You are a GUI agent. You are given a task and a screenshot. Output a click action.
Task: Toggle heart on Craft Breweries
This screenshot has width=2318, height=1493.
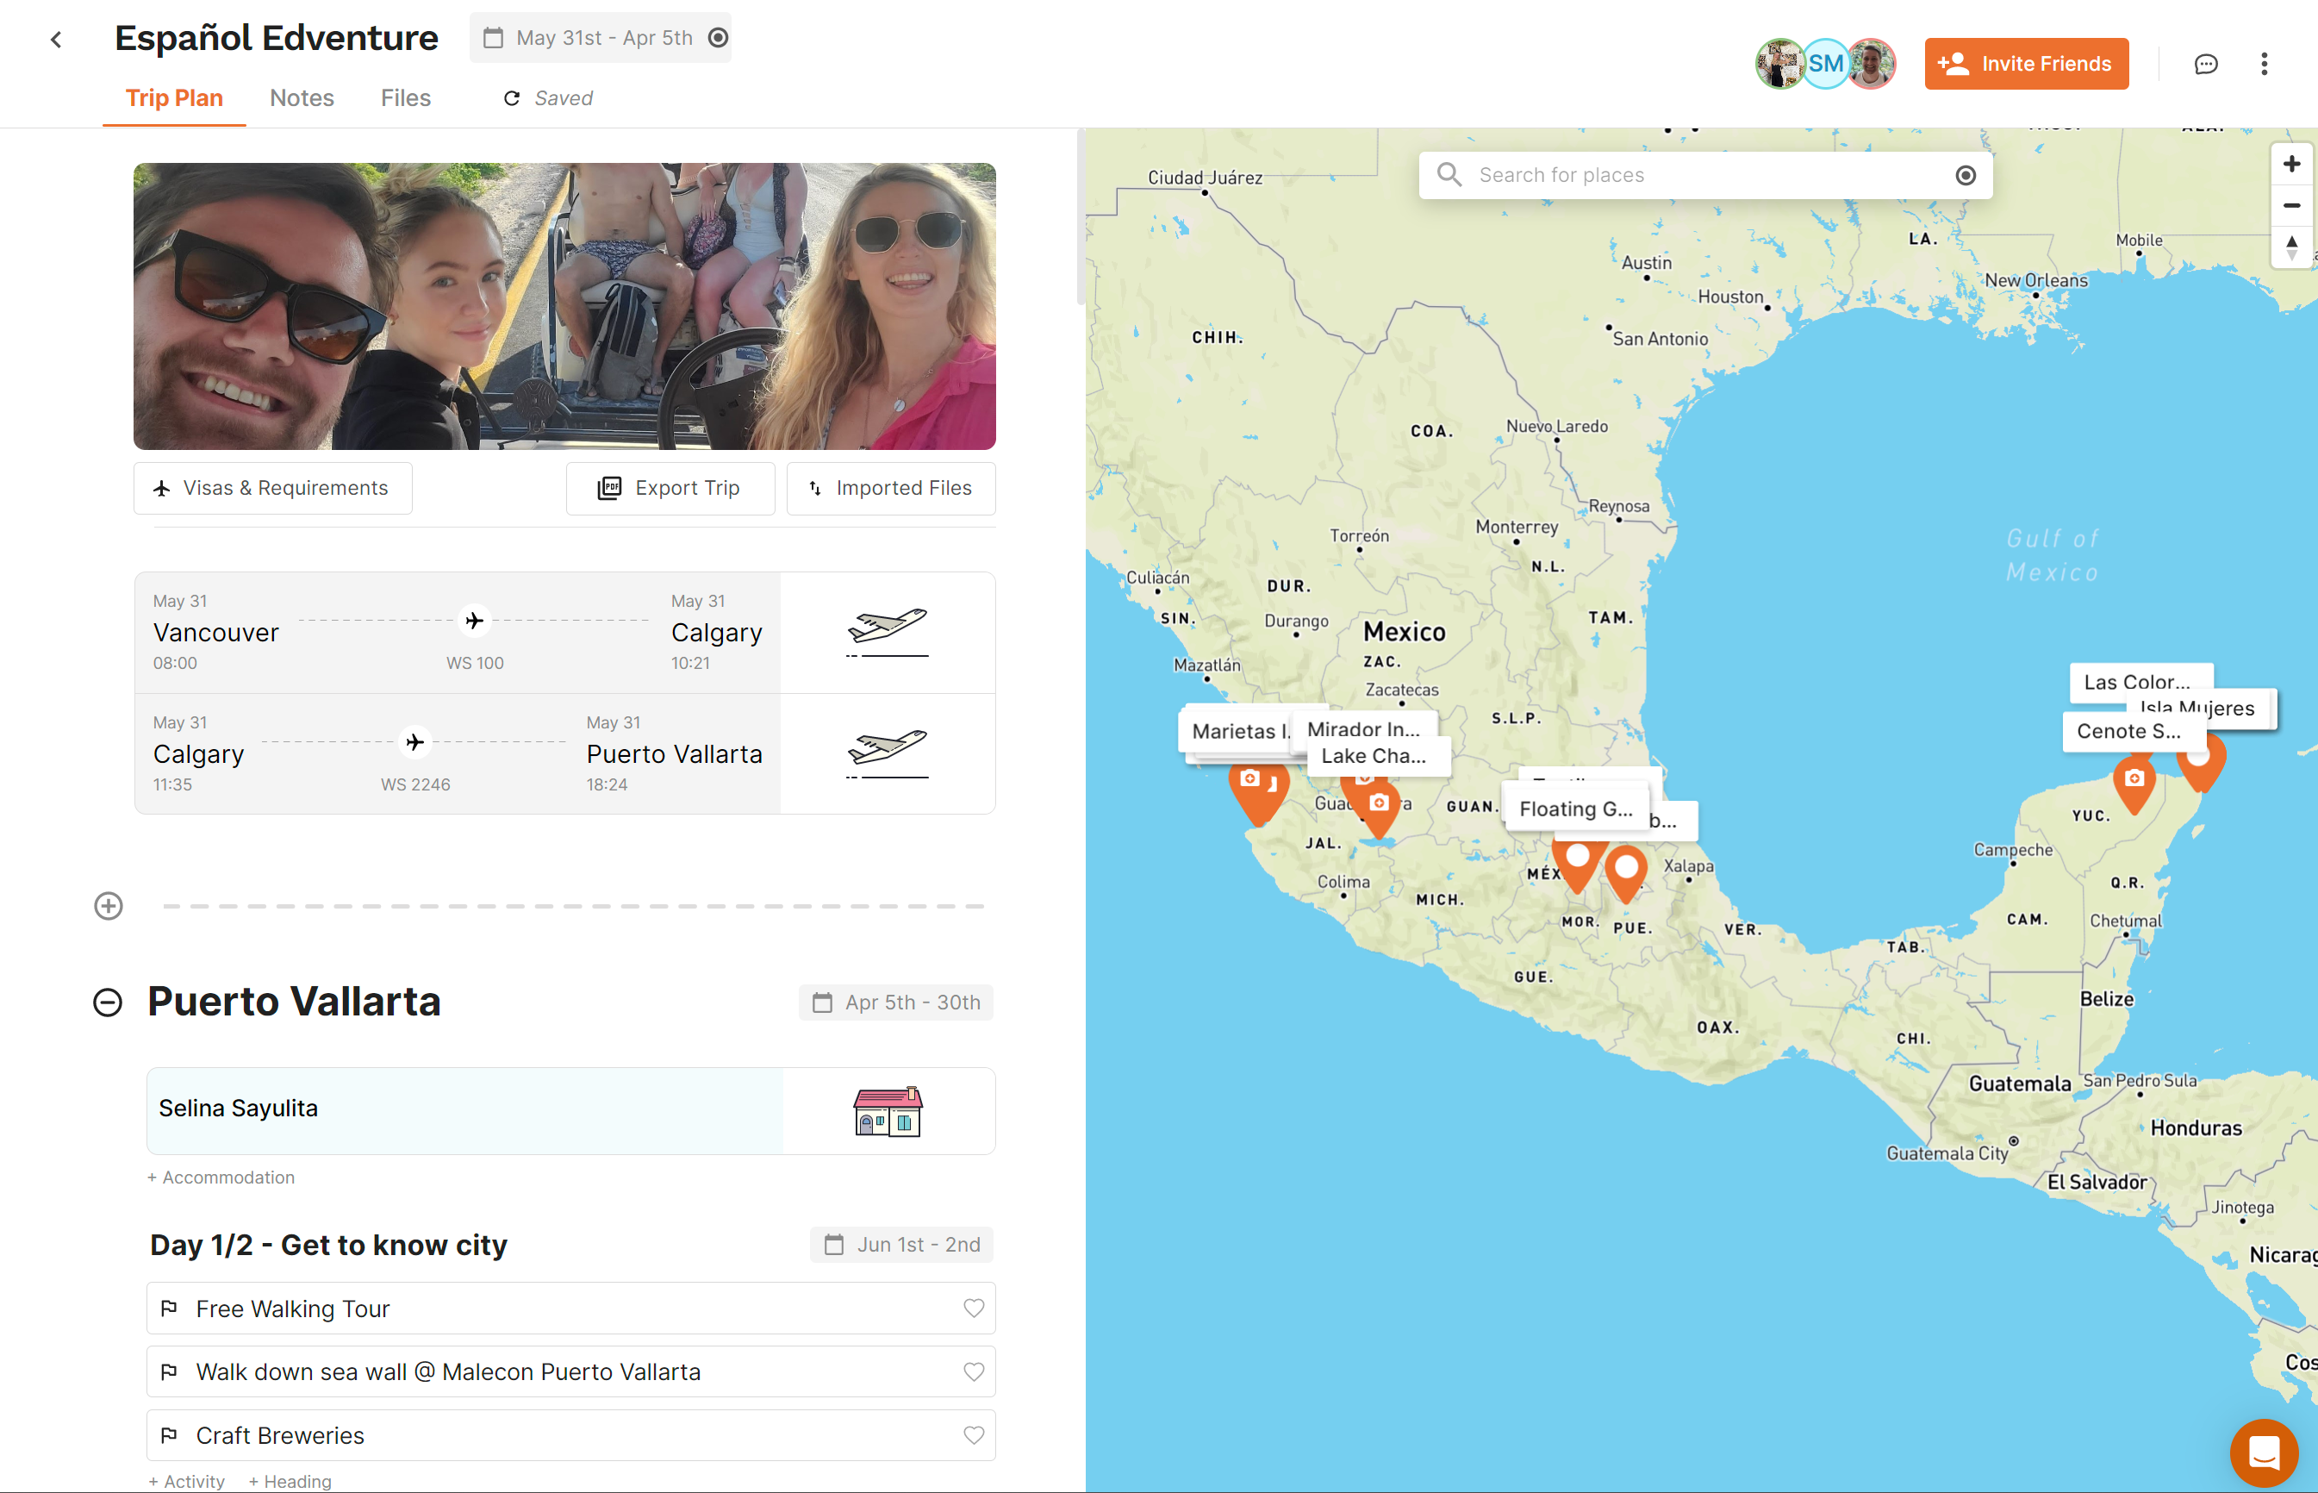click(973, 1435)
